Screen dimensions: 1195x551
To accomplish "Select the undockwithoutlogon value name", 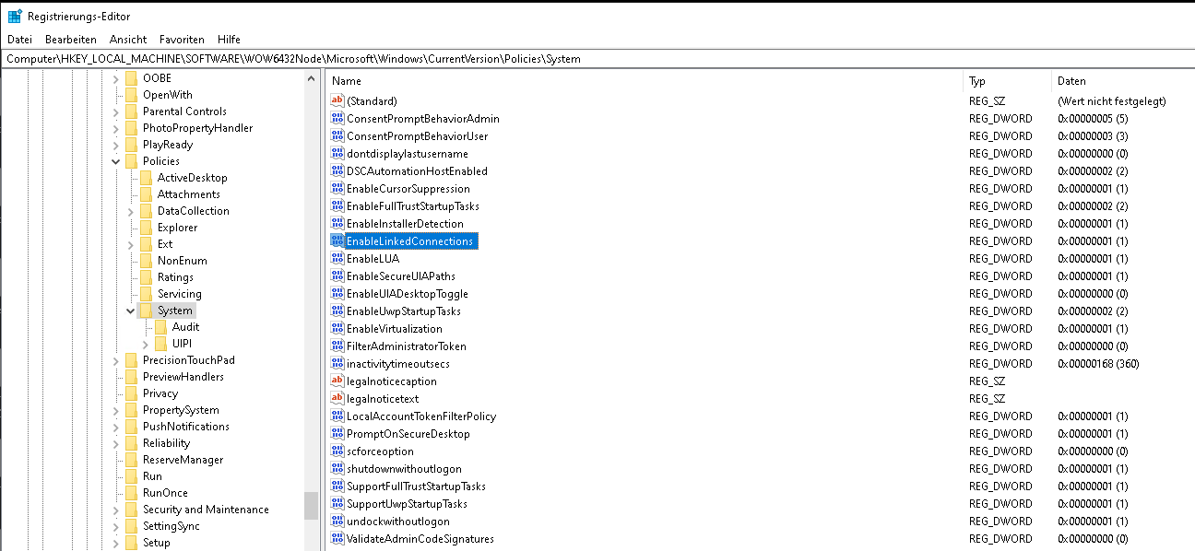I will click(x=397, y=521).
